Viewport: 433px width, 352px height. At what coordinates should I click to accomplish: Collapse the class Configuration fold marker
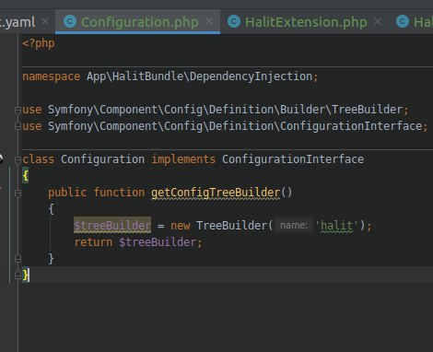(x=18, y=159)
